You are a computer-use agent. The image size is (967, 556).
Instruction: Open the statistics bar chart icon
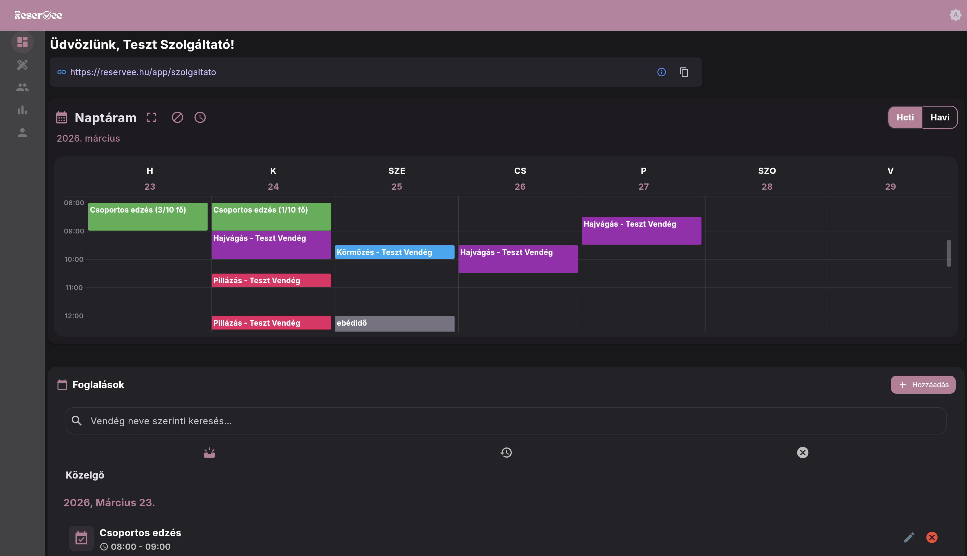point(22,110)
